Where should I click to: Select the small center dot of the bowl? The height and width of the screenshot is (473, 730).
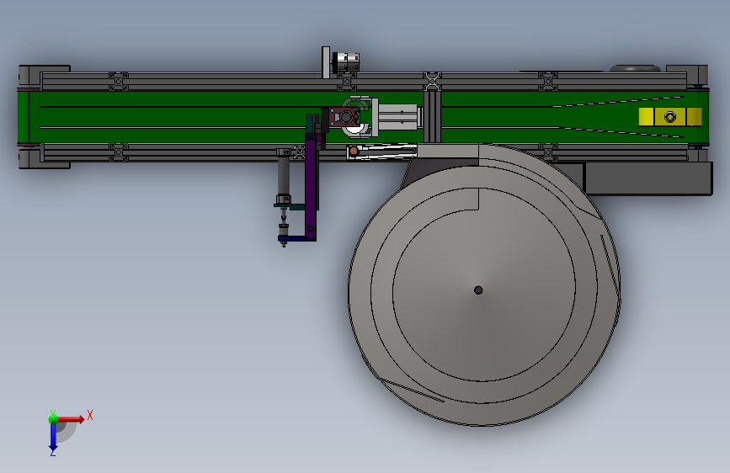478,290
